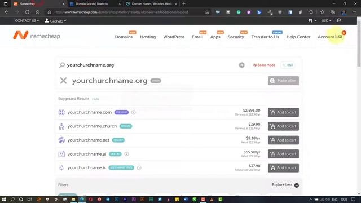Click the globe icon for yourchurchname.com

point(61,112)
